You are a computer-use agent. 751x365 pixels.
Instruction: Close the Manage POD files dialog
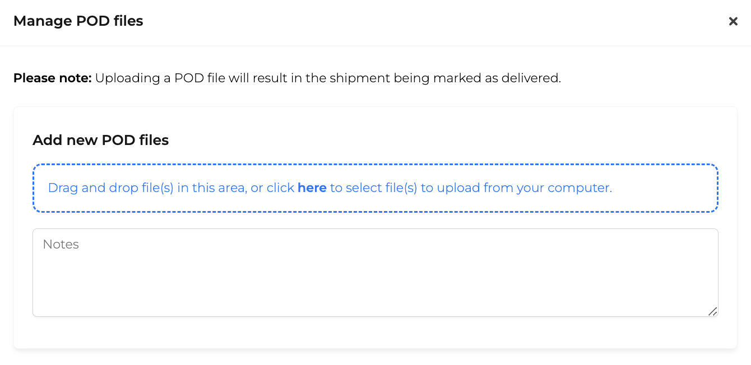[x=733, y=21]
